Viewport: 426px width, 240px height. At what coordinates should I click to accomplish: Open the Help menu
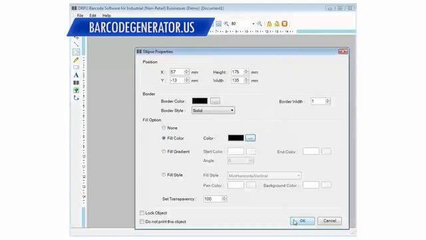click(x=106, y=15)
